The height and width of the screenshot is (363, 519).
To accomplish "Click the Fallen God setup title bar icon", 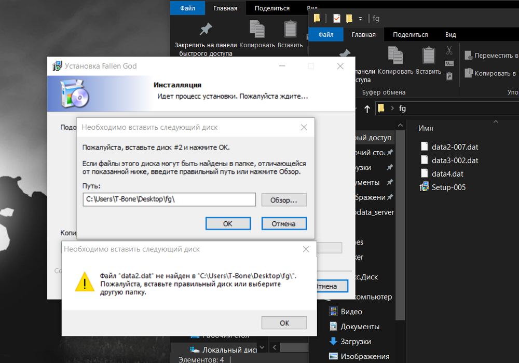I will [57, 65].
